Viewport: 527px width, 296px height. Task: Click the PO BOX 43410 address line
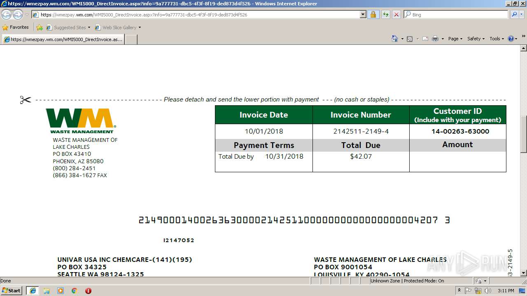(72, 154)
